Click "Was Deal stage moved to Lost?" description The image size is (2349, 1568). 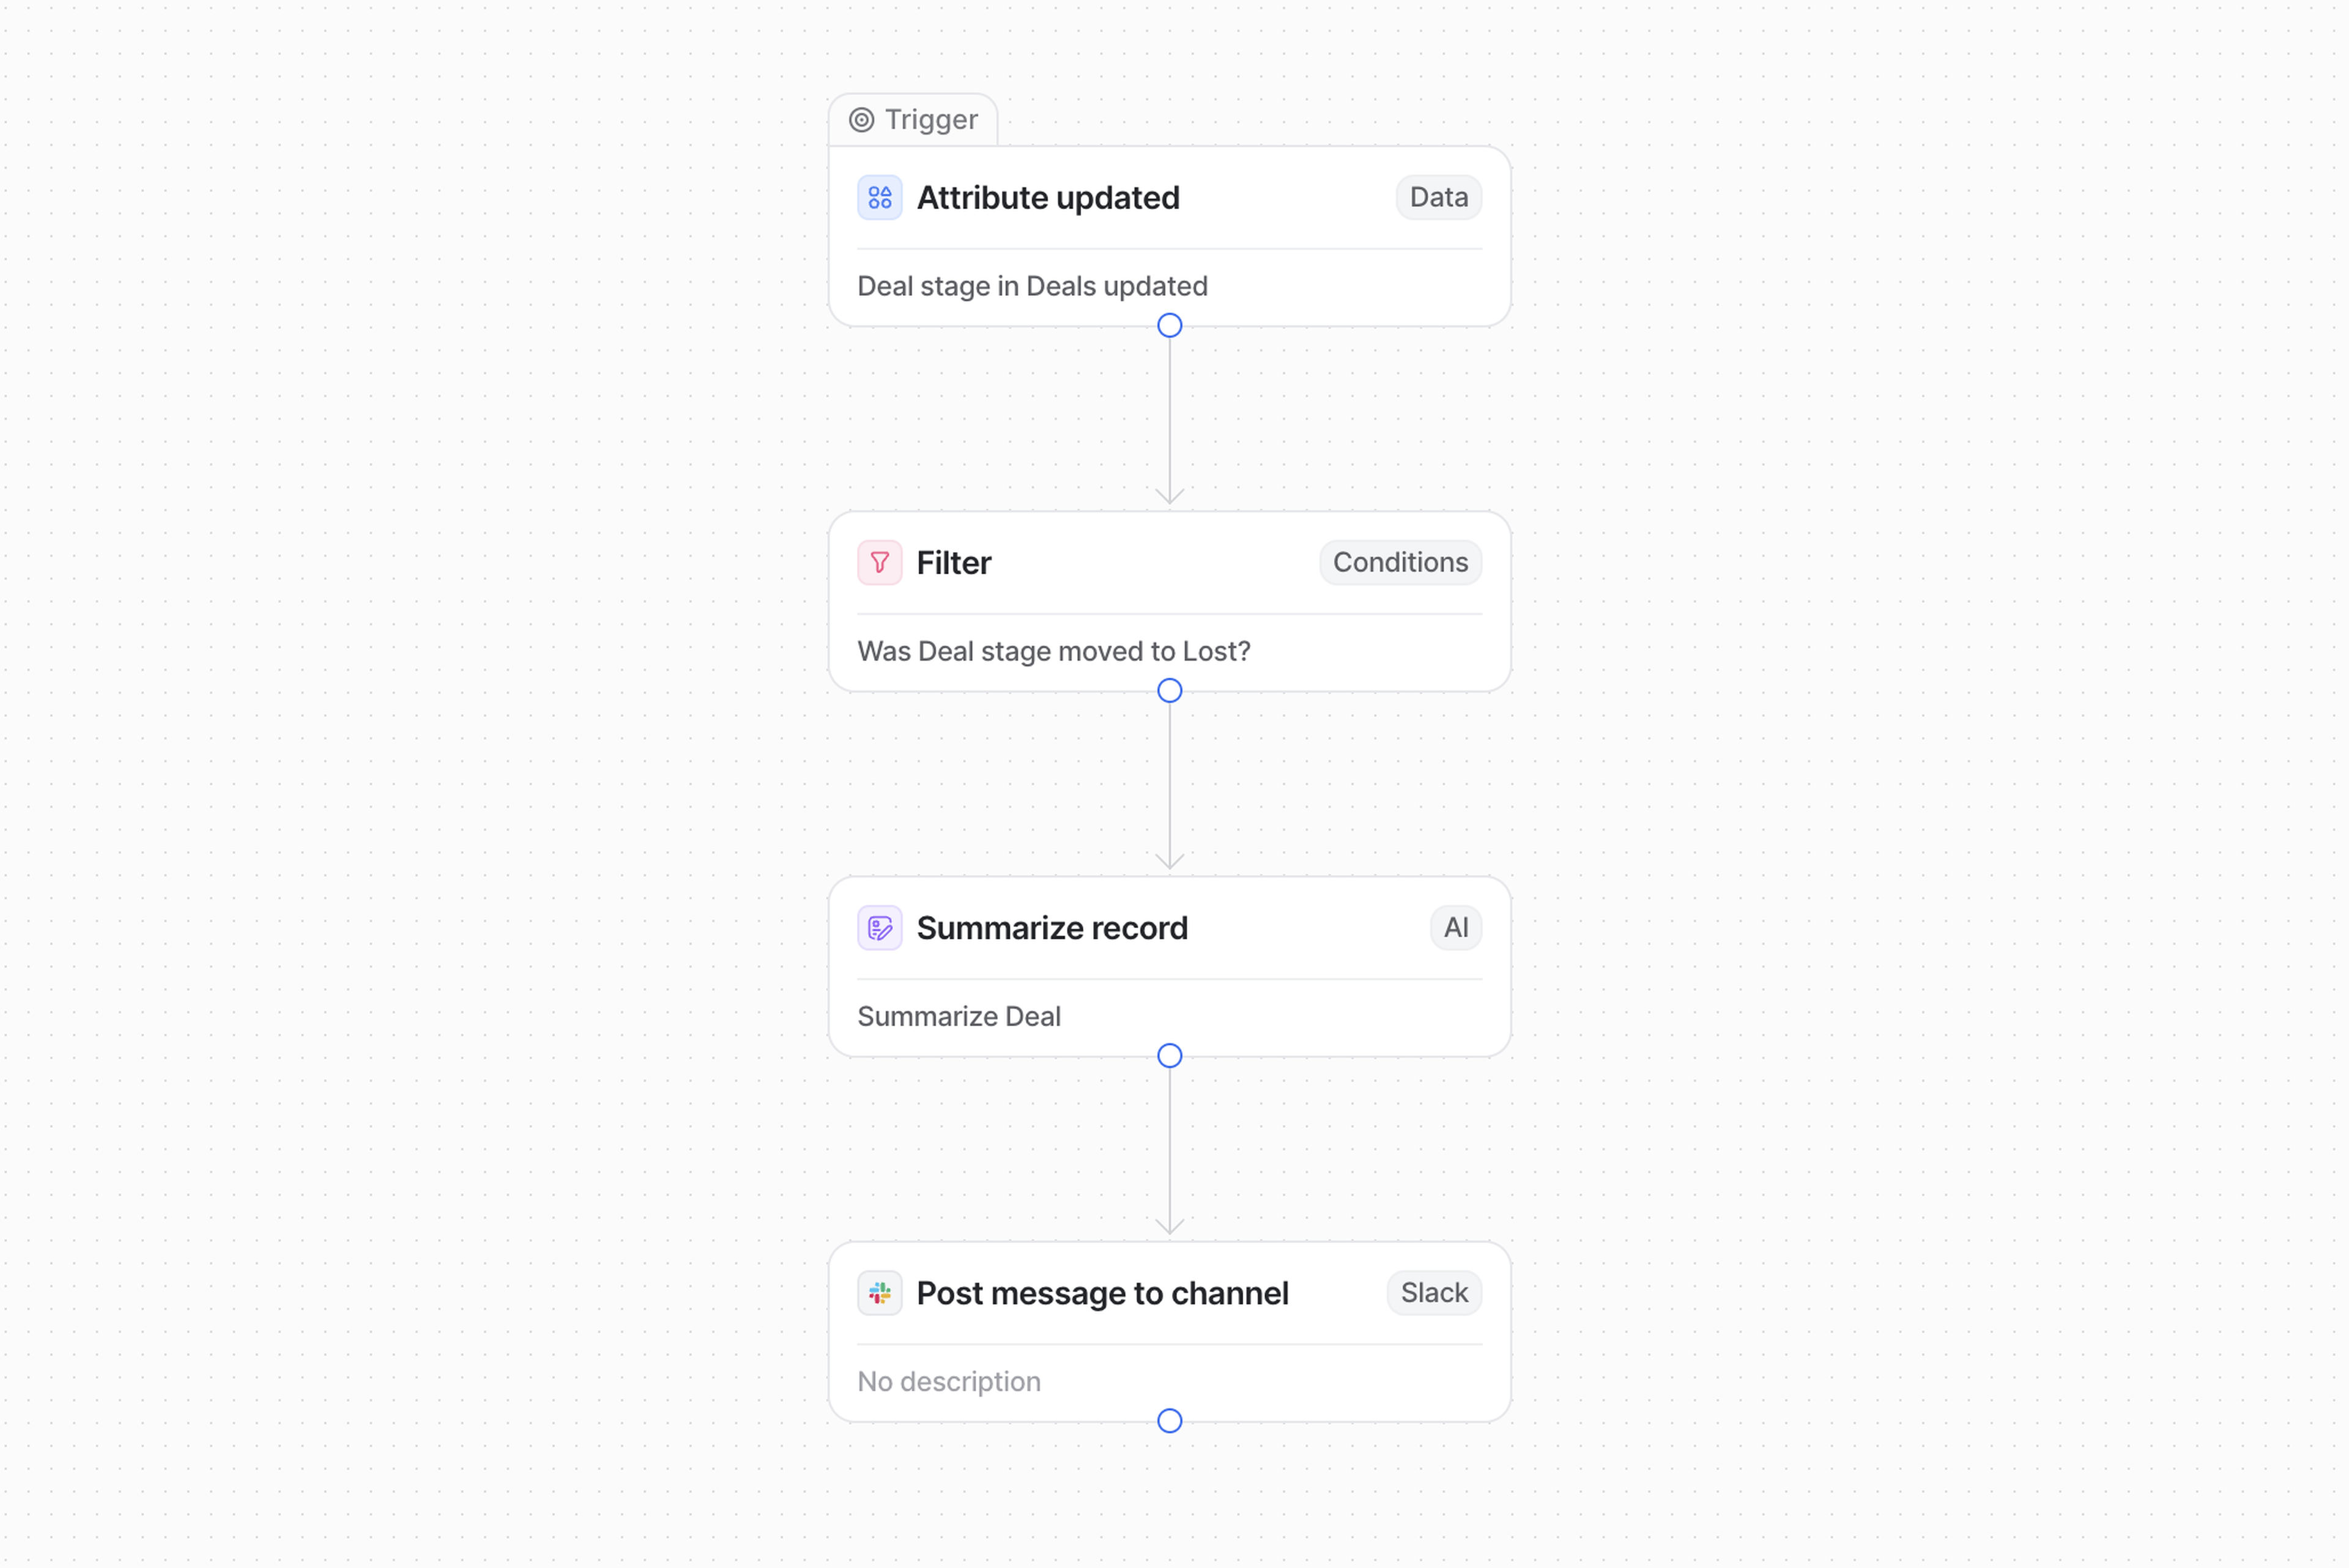(x=1053, y=652)
